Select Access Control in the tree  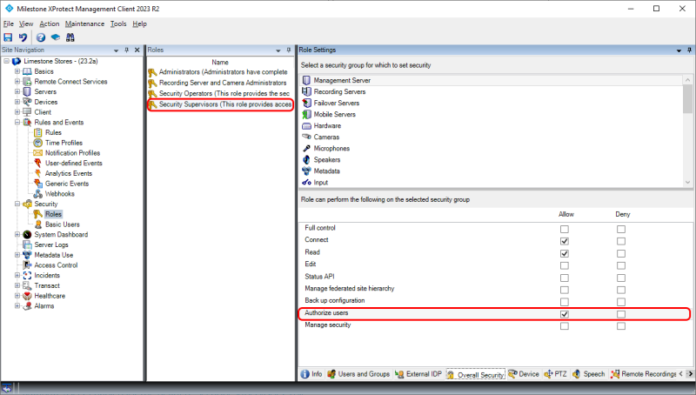tap(56, 265)
